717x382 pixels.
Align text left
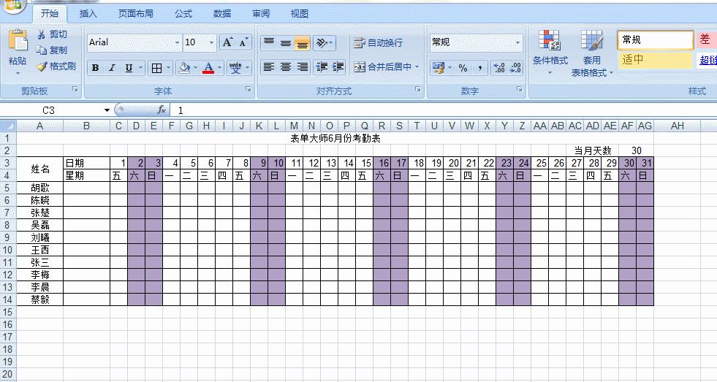(x=269, y=67)
